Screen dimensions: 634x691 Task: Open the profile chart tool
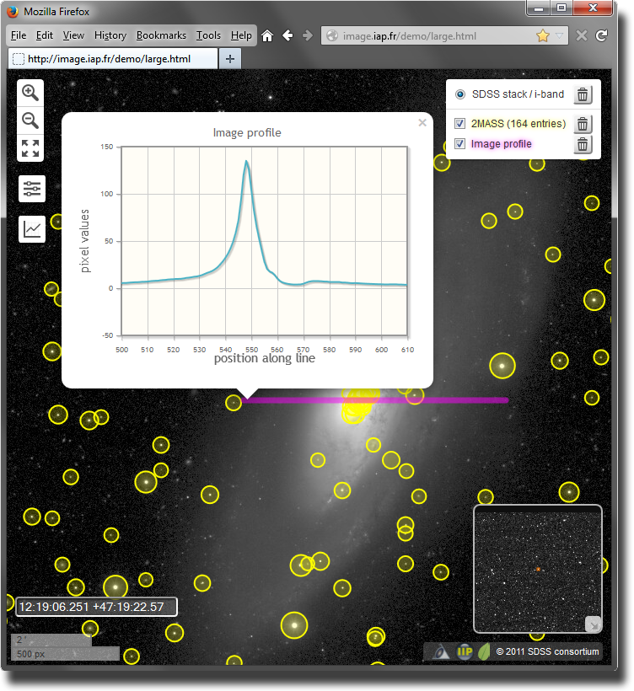pos(32,229)
